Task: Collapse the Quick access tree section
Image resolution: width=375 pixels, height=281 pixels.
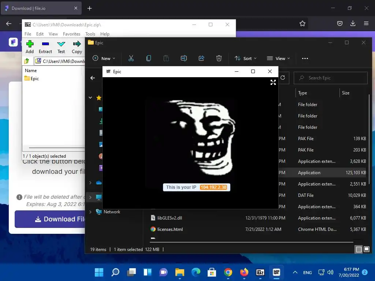Action: pyautogui.click(x=90, y=97)
